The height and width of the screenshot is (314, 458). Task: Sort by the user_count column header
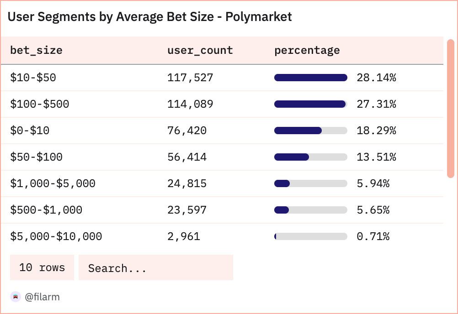pos(200,50)
